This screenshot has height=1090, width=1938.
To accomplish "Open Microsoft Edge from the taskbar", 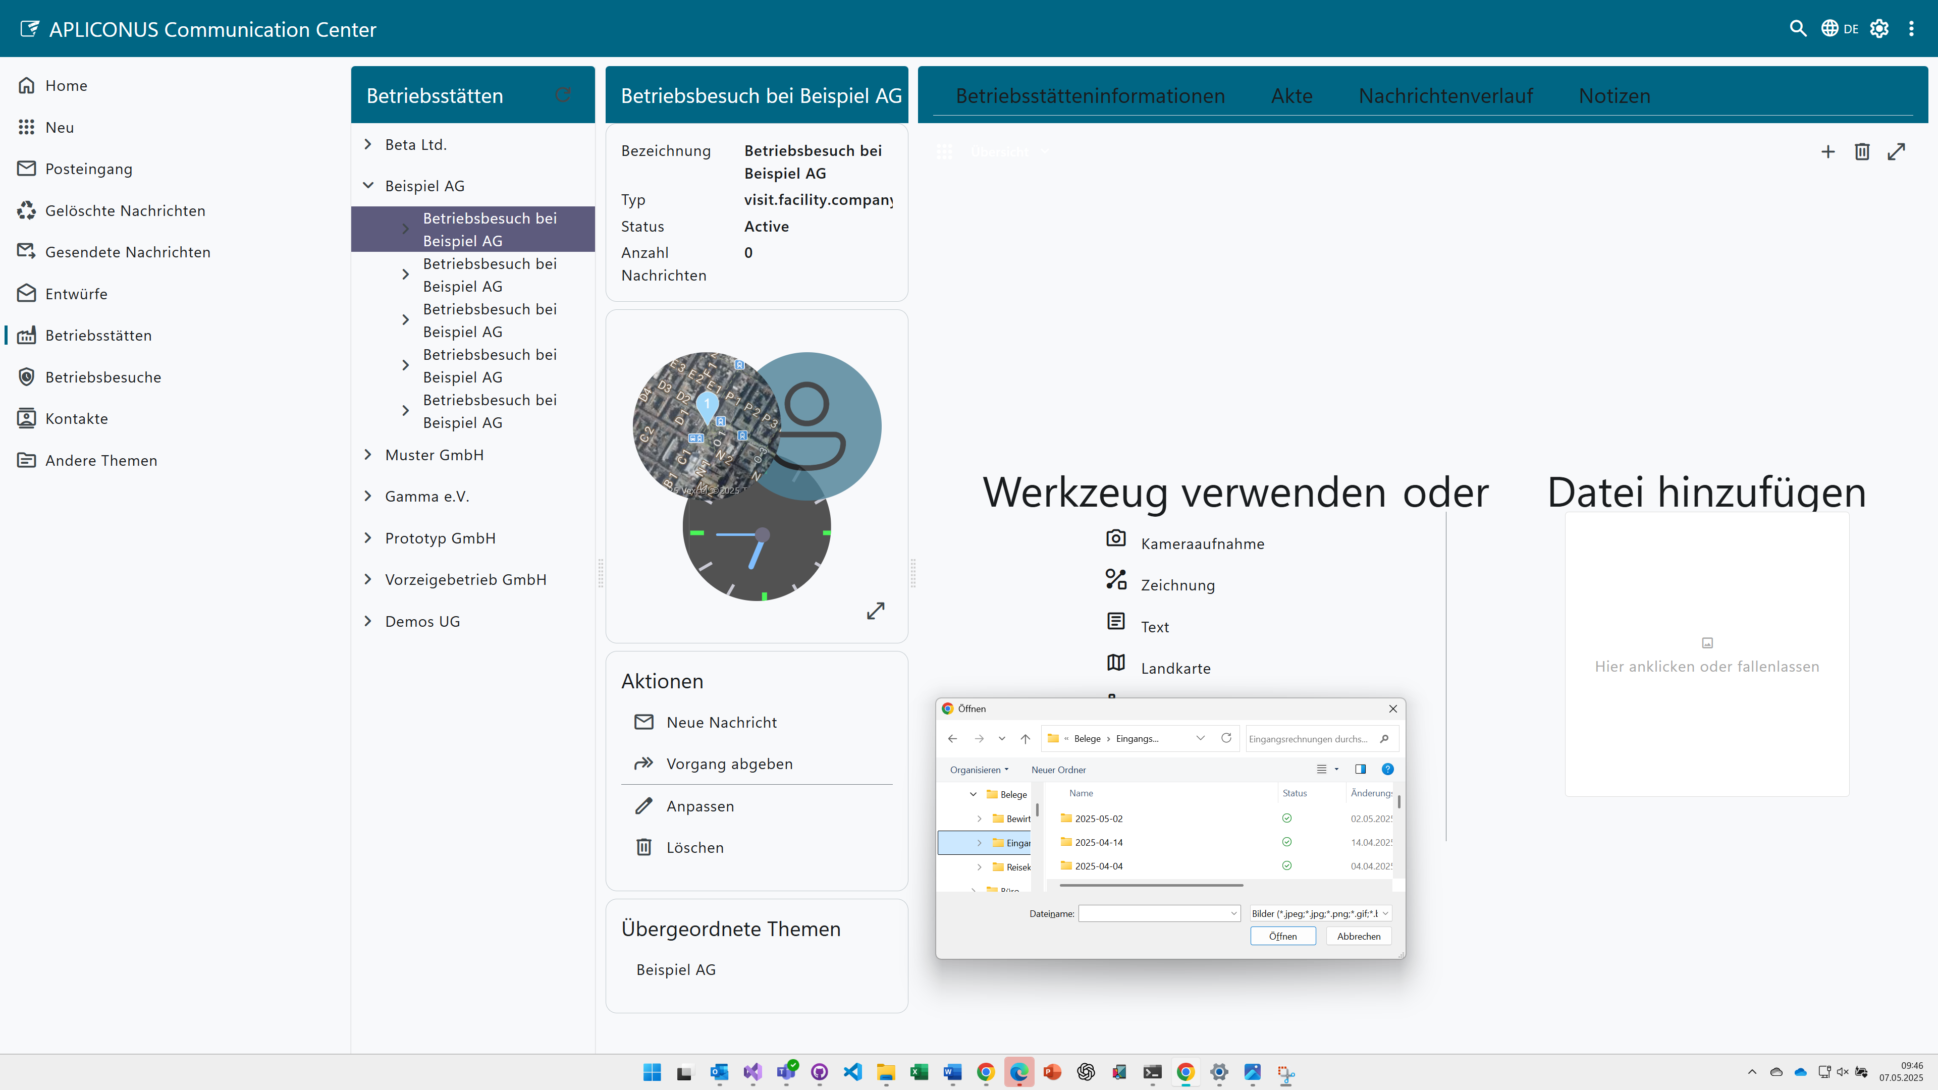I will point(1018,1072).
